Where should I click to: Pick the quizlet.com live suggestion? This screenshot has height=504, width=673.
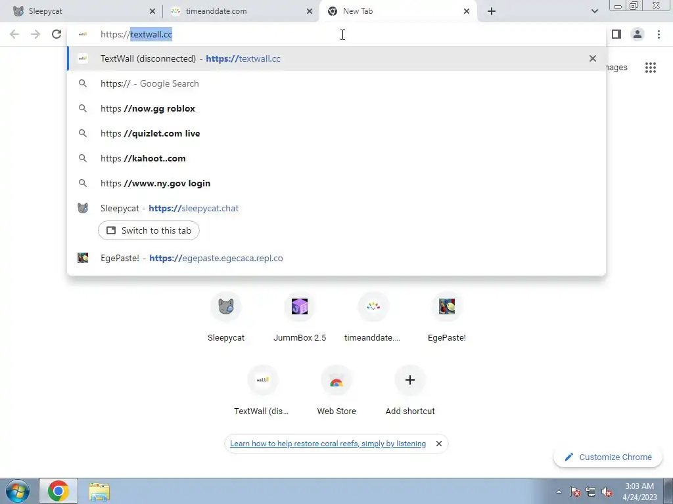[x=336, y=133]
